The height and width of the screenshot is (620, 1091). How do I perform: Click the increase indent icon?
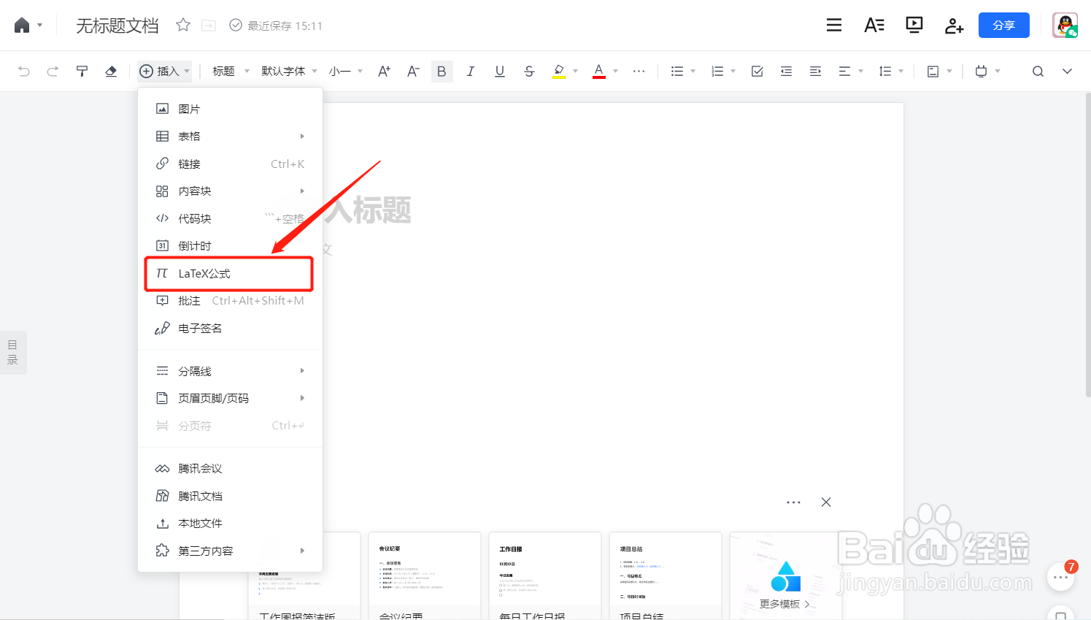815,71
